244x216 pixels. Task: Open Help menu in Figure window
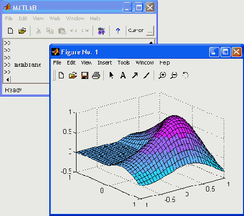pos(165,62)
